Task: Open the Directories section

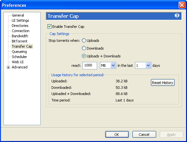Action: pos(20,26)
